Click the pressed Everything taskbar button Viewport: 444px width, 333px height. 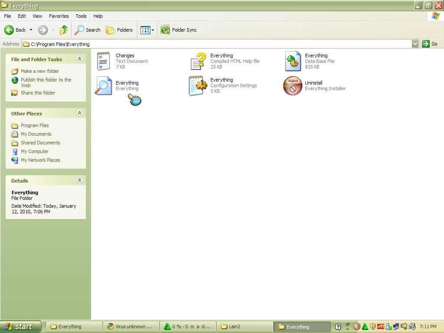(302, 327)
